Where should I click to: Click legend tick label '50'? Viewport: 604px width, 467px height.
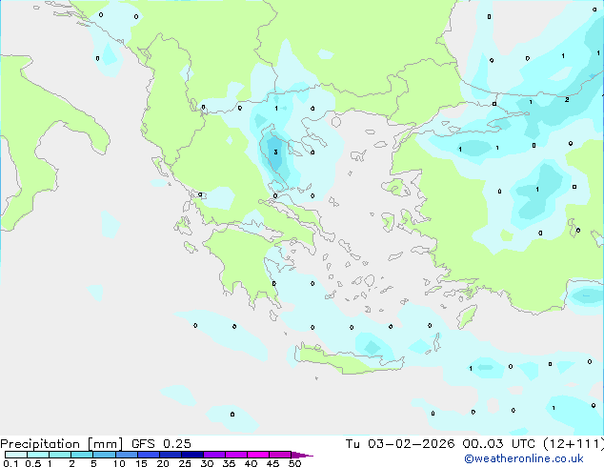[x=294, y=463]
